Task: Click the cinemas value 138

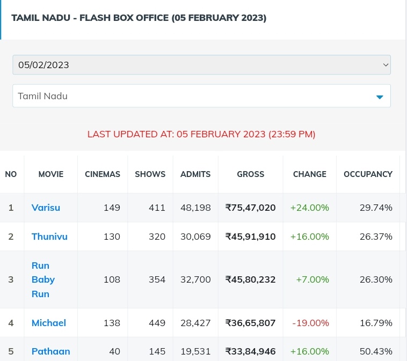Action: point(112,323)
